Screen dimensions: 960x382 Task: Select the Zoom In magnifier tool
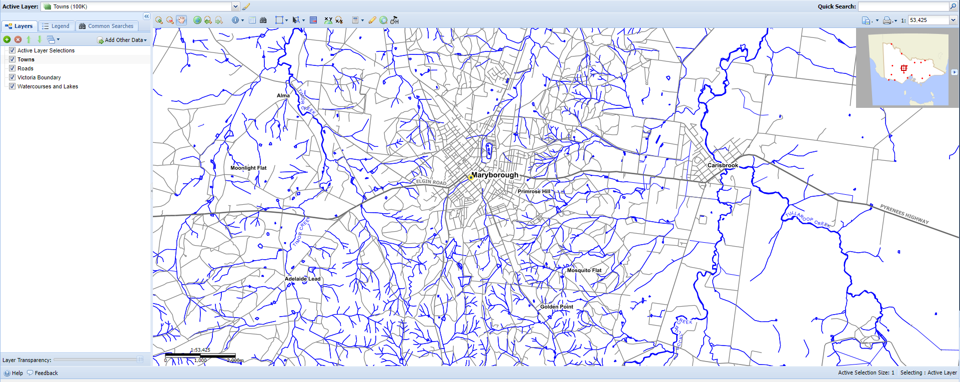tap(159, 20)
